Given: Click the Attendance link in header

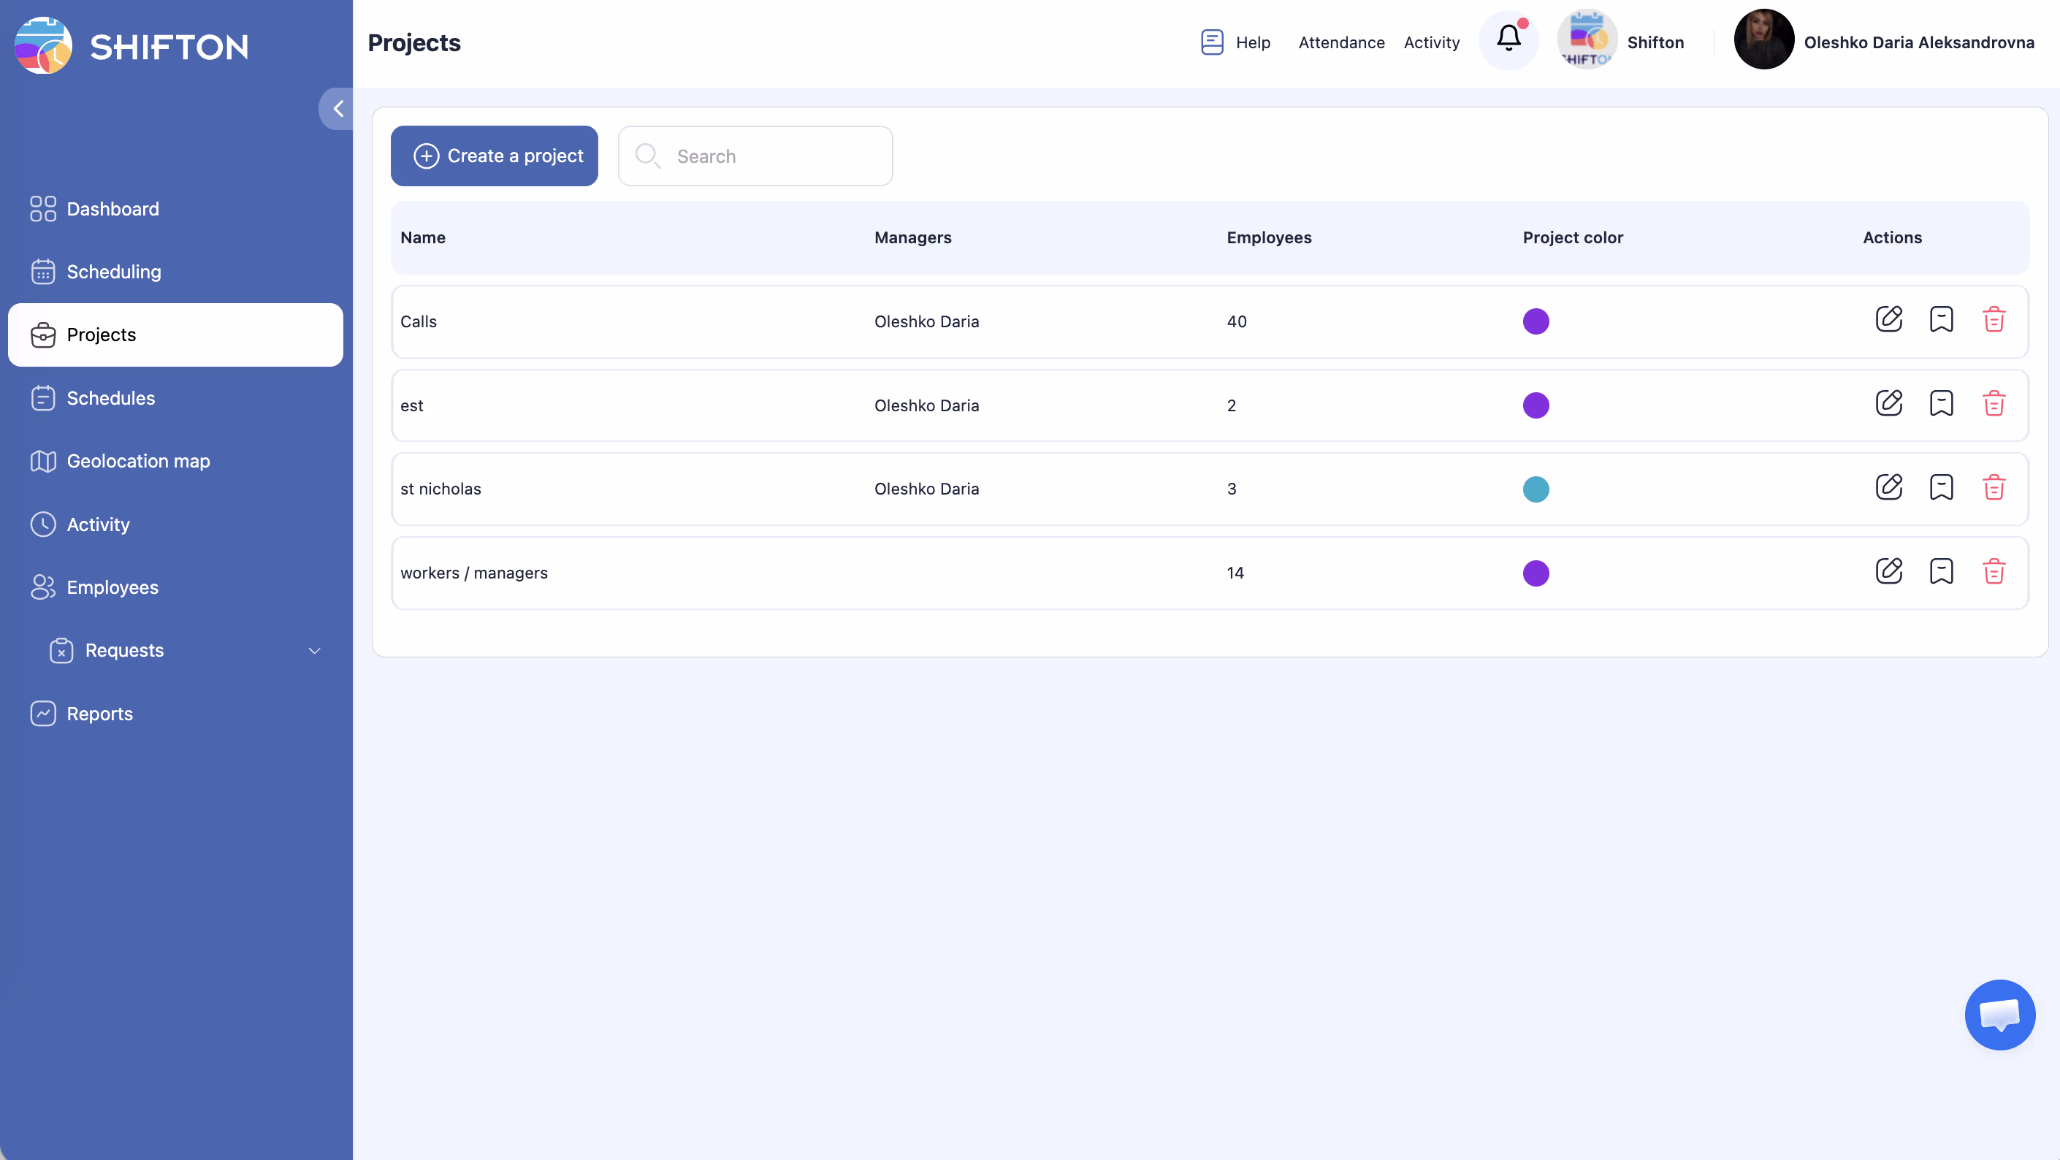Looking at the screenshot, I should (1341, 42).
